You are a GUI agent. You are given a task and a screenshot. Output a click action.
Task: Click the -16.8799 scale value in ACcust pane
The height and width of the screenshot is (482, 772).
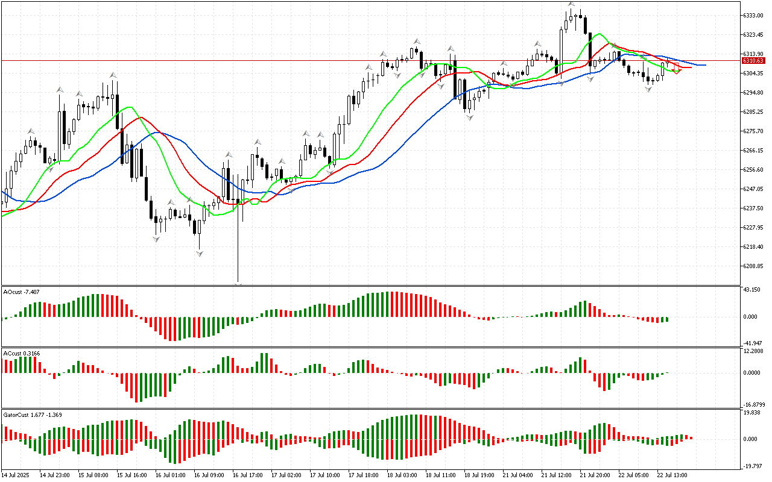tap(753, 405)
